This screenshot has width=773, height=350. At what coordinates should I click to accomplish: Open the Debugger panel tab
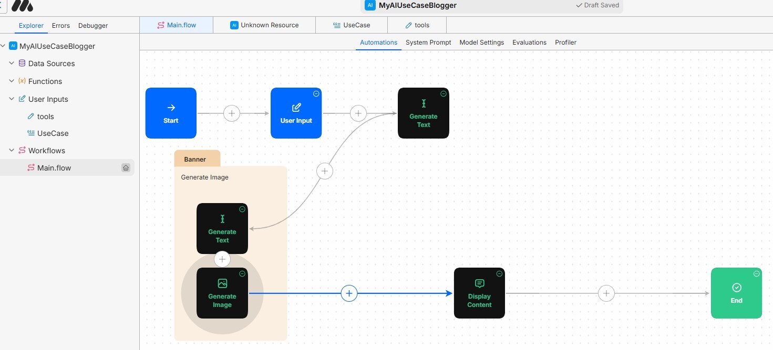tap(93, 26)
